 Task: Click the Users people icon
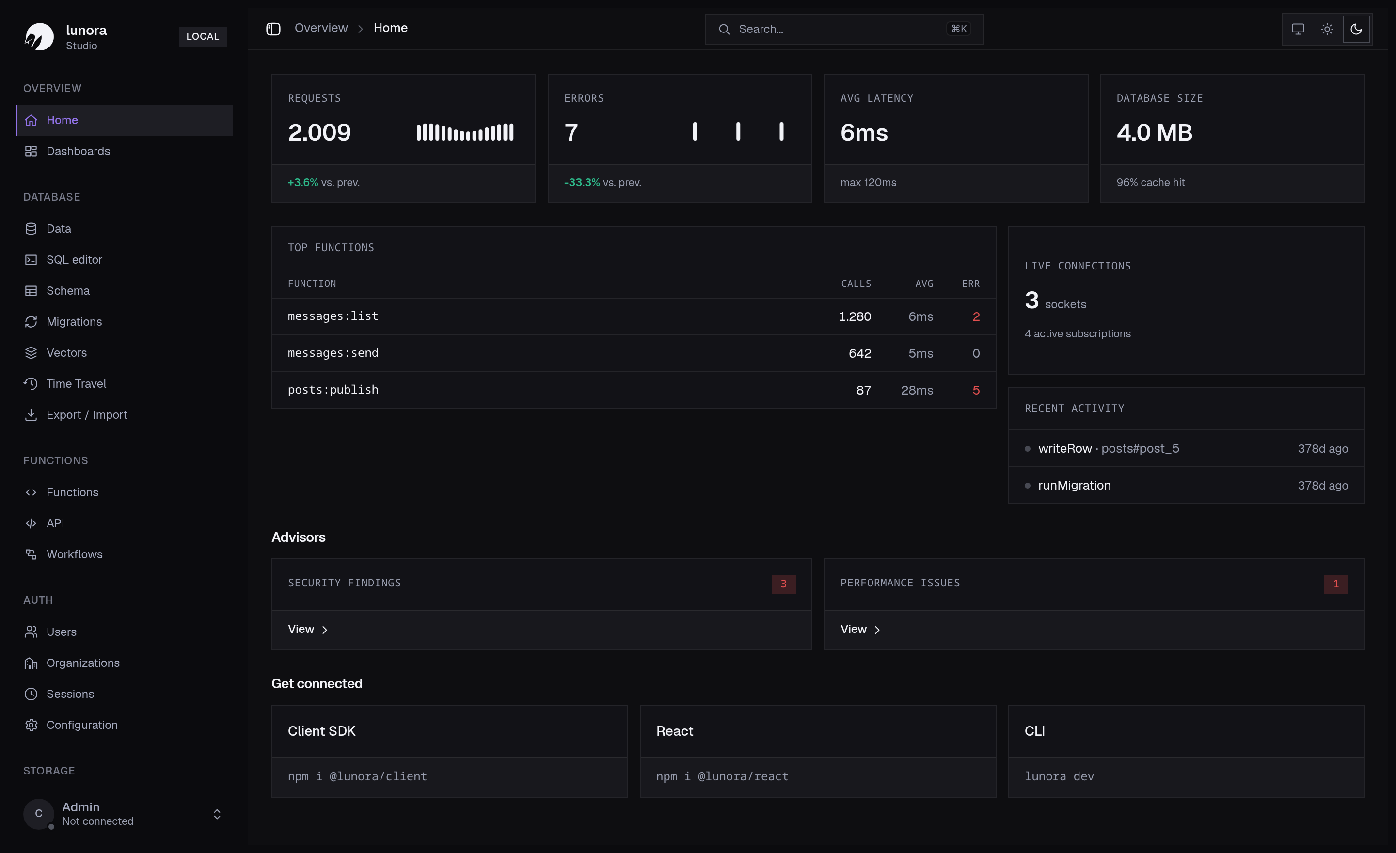(31, 632)
